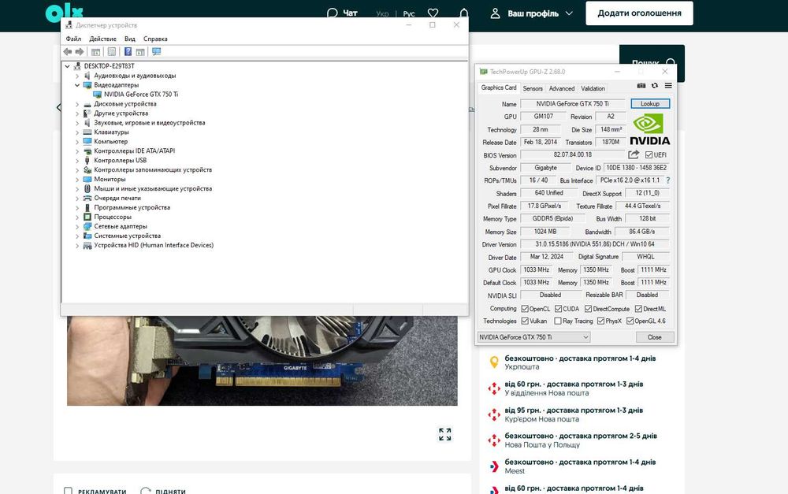Toggle the OpenGL 4.6 checkbox

coord(630,321)
